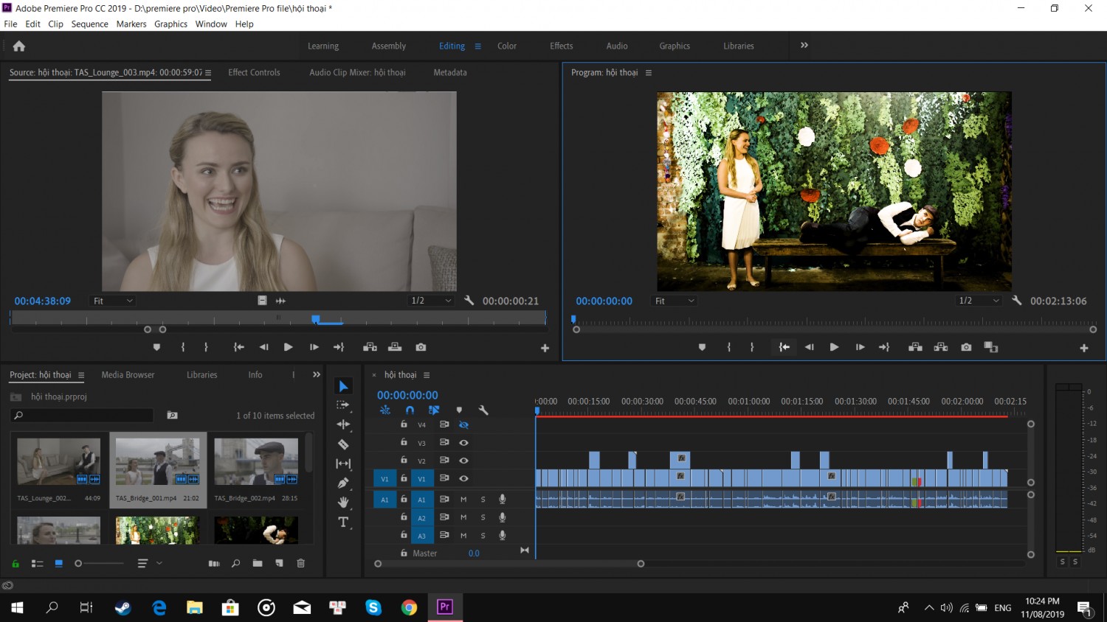Select the Razor tool

tap(343, 444)
